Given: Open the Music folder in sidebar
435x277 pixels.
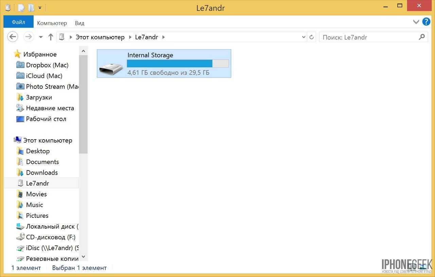Looking at the screenshot, I should pos(34,205).
